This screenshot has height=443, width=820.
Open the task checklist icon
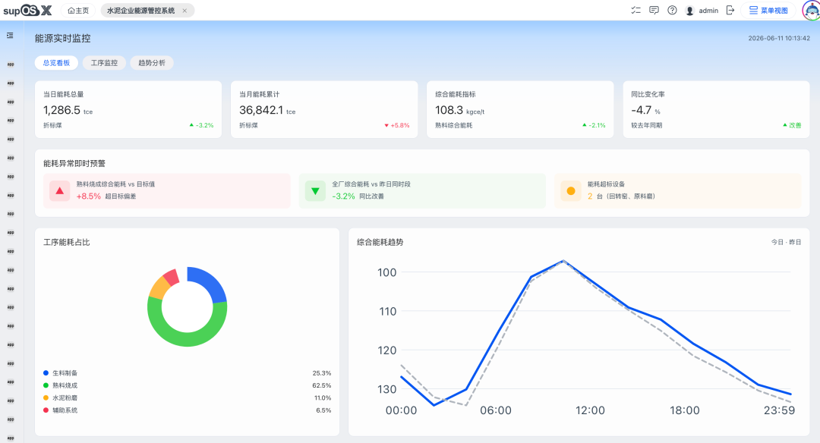coord(636,10)
